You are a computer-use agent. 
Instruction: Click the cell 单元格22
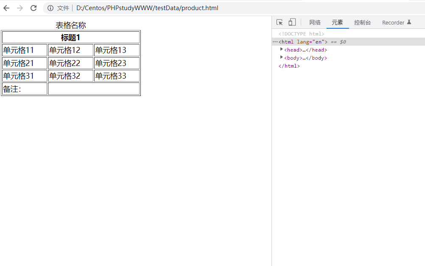coord(71,63)
